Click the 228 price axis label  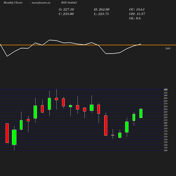pyautogui.click(x=165, y=117)
